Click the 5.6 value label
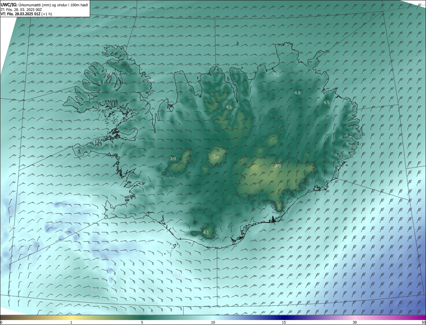426x325 pixels. [x=79, y=151]
